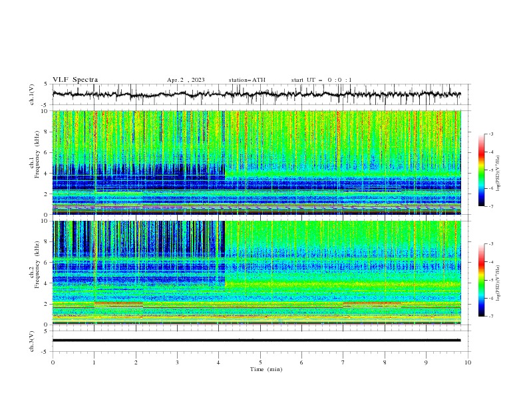Click the "Time (min)" x-axis label
This screenshot has width=527, height=407.
(266, 369)
